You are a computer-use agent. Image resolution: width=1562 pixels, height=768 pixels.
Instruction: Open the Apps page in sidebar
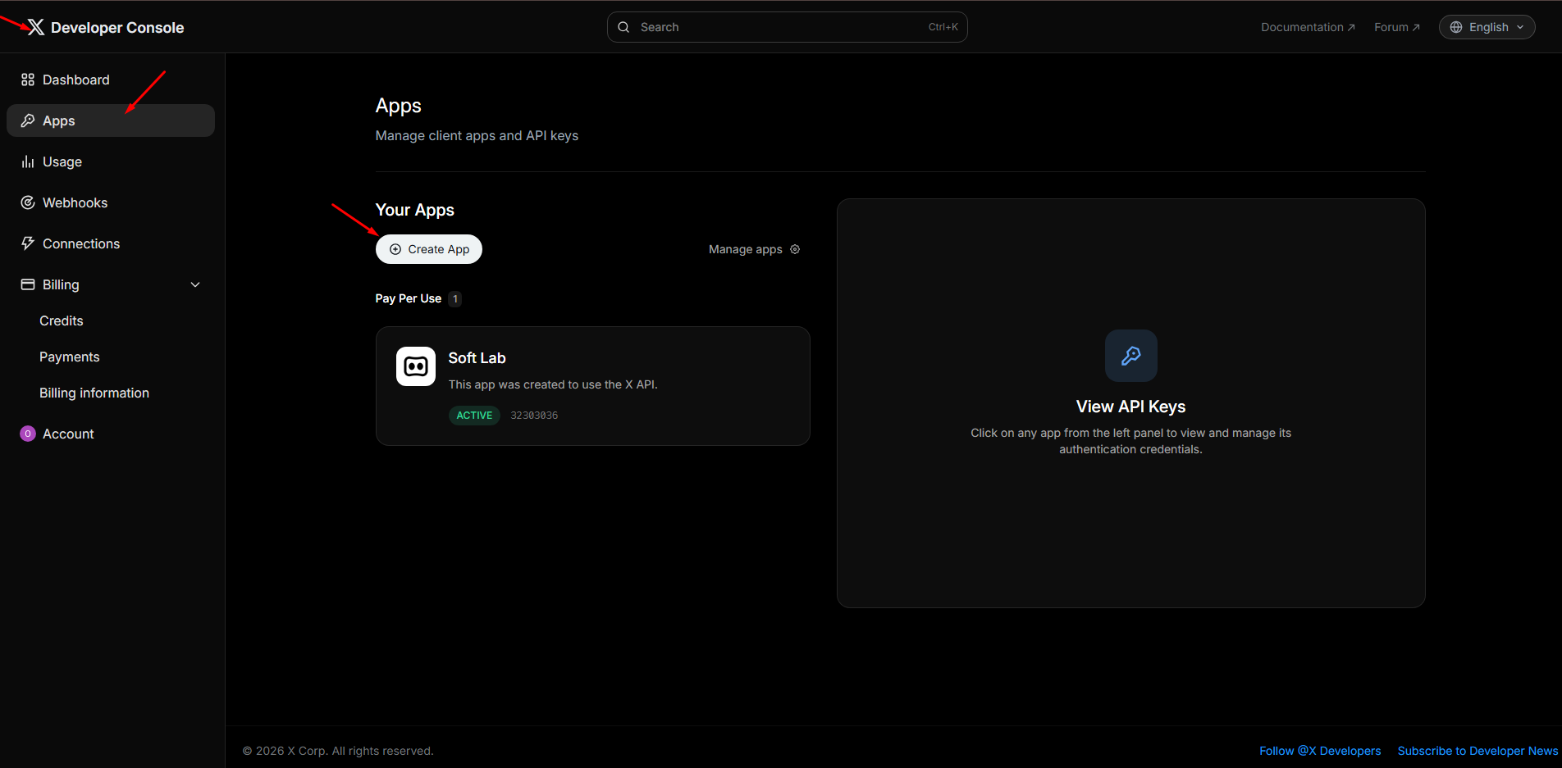pos(59,120)
